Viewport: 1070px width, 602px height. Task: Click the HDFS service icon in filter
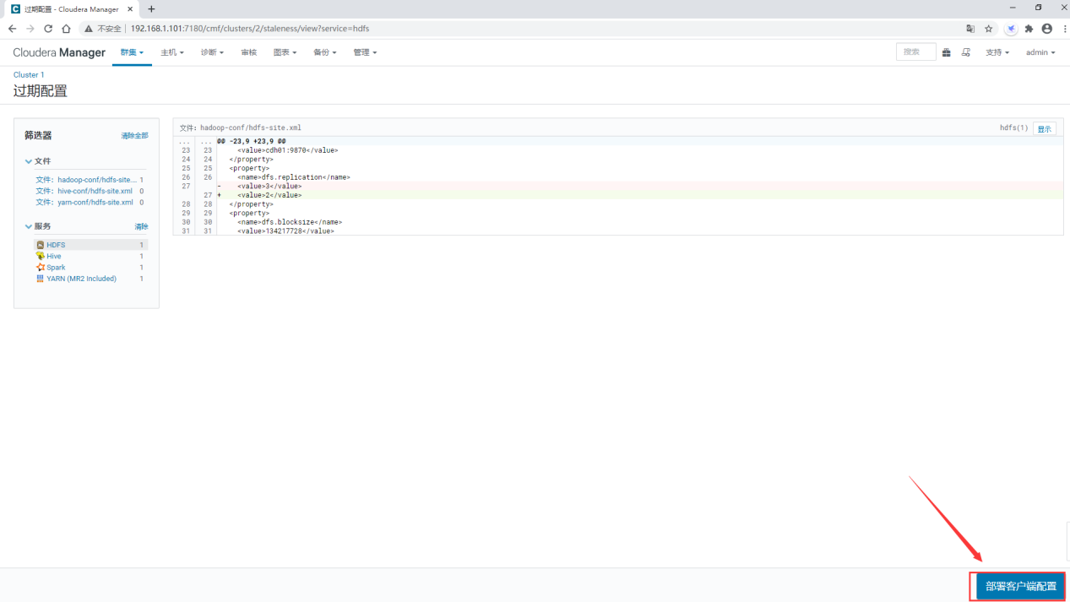[x=40, y=245]
